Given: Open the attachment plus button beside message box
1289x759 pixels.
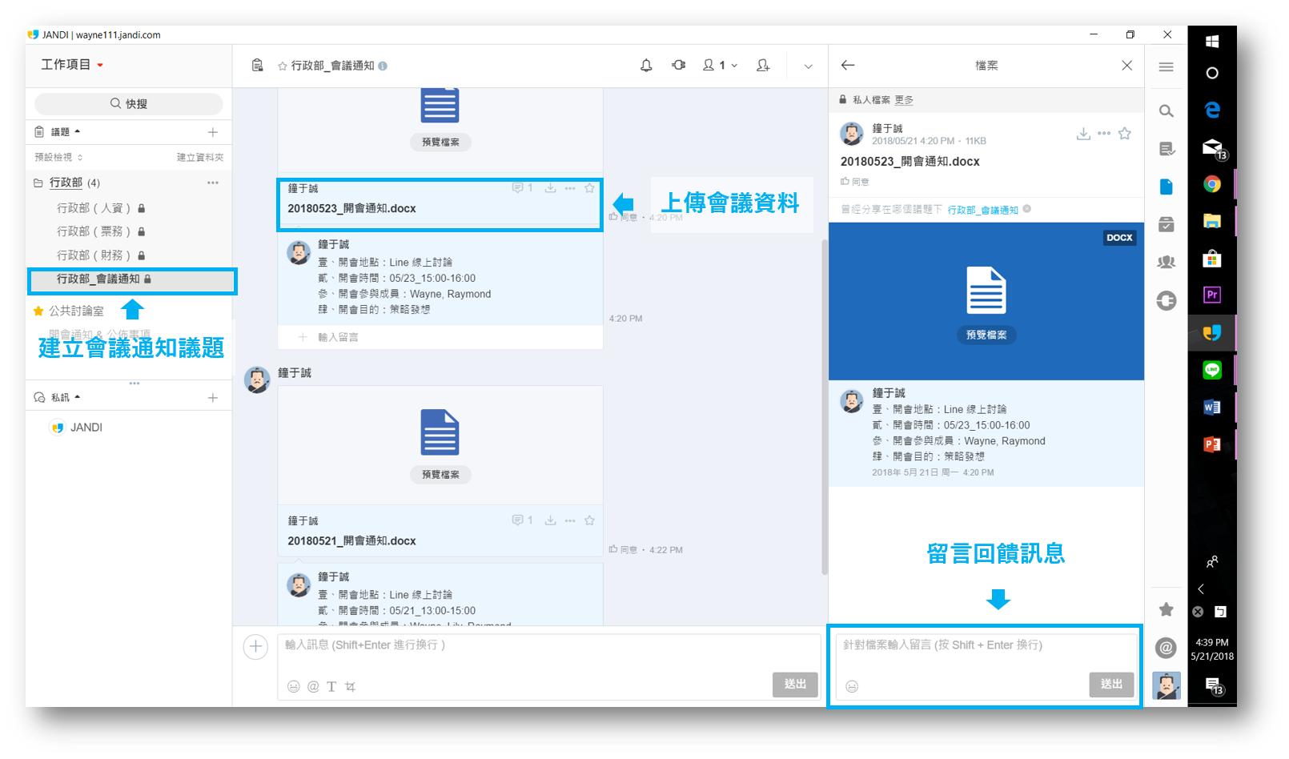Looking at the screenshot, I should (x=255, y=647).
